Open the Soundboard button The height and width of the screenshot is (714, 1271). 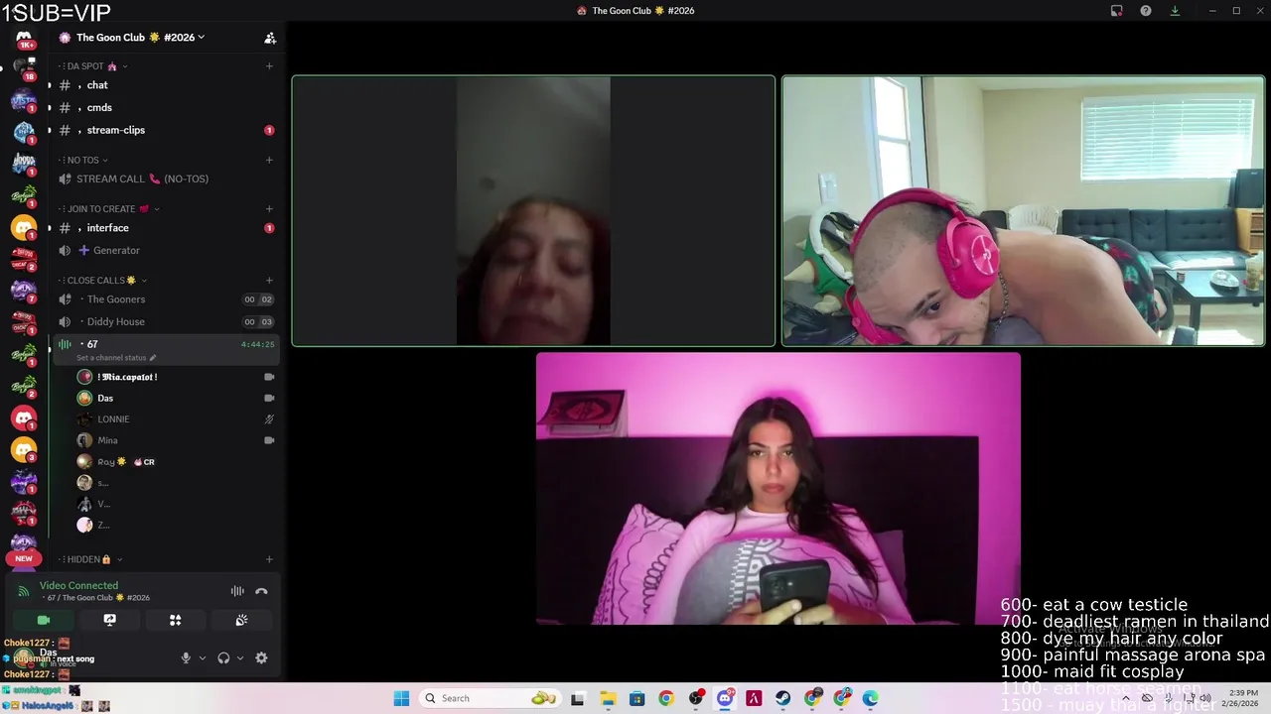[241, 620]
